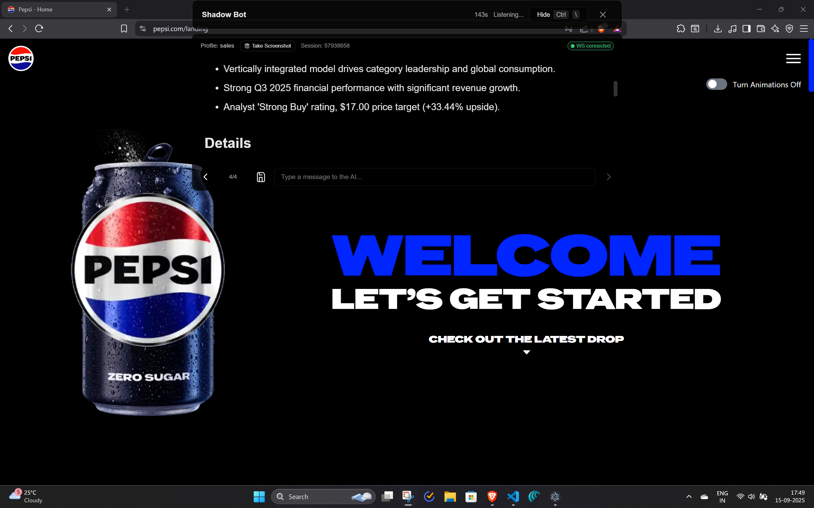Click the arrow below Check Out The Latest Drop
The height and width of the screenshot is (508, 814).
point(527,352)
